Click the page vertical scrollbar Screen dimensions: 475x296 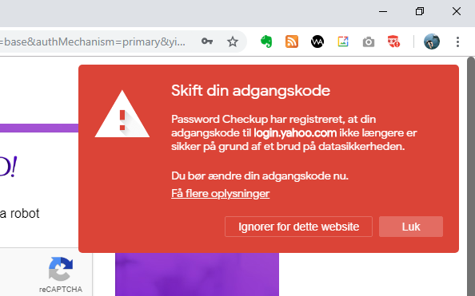click(x=471, y=176)
